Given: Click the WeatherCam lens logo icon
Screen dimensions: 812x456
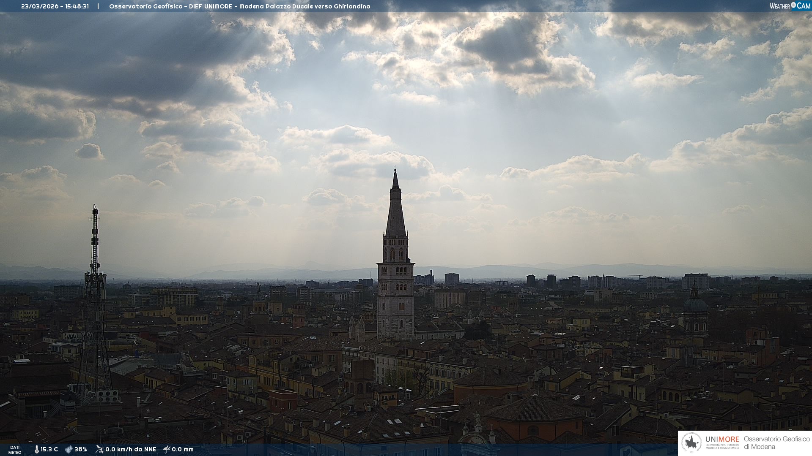Looking at the screenshot, I should point(793,5).
